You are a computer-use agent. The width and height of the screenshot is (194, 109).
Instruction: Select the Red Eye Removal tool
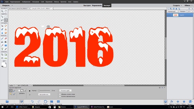coord(2,26)
